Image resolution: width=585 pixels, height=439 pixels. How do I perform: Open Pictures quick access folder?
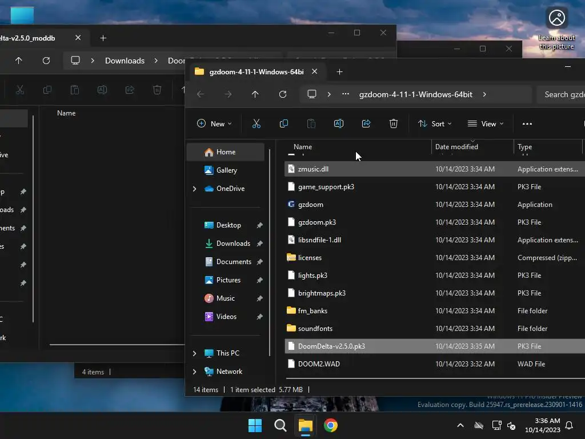pyautogui.click(x=229, y=280)
